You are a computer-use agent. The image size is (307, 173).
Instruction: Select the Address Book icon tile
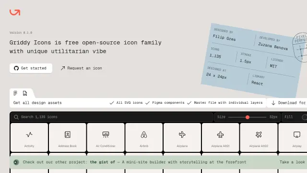pyautogui.click(x=67, y=137)
